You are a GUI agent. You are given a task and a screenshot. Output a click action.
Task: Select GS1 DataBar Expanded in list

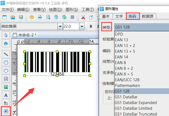pyautogui.click(x=136, y=103)
